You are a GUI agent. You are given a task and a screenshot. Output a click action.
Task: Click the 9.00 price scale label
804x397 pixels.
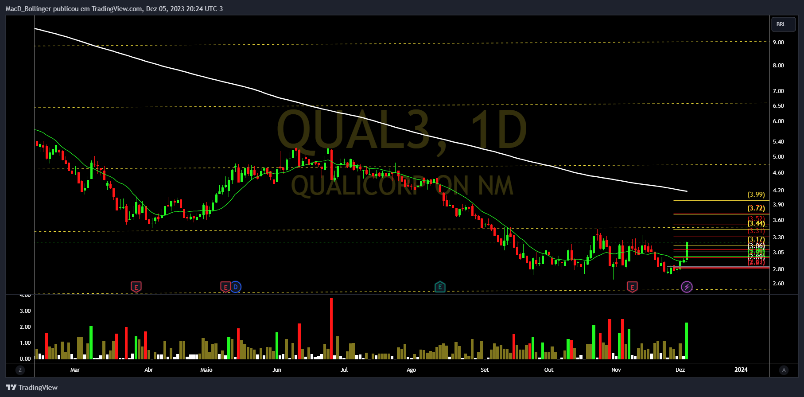pyautogui.click(x=778, y=43)
